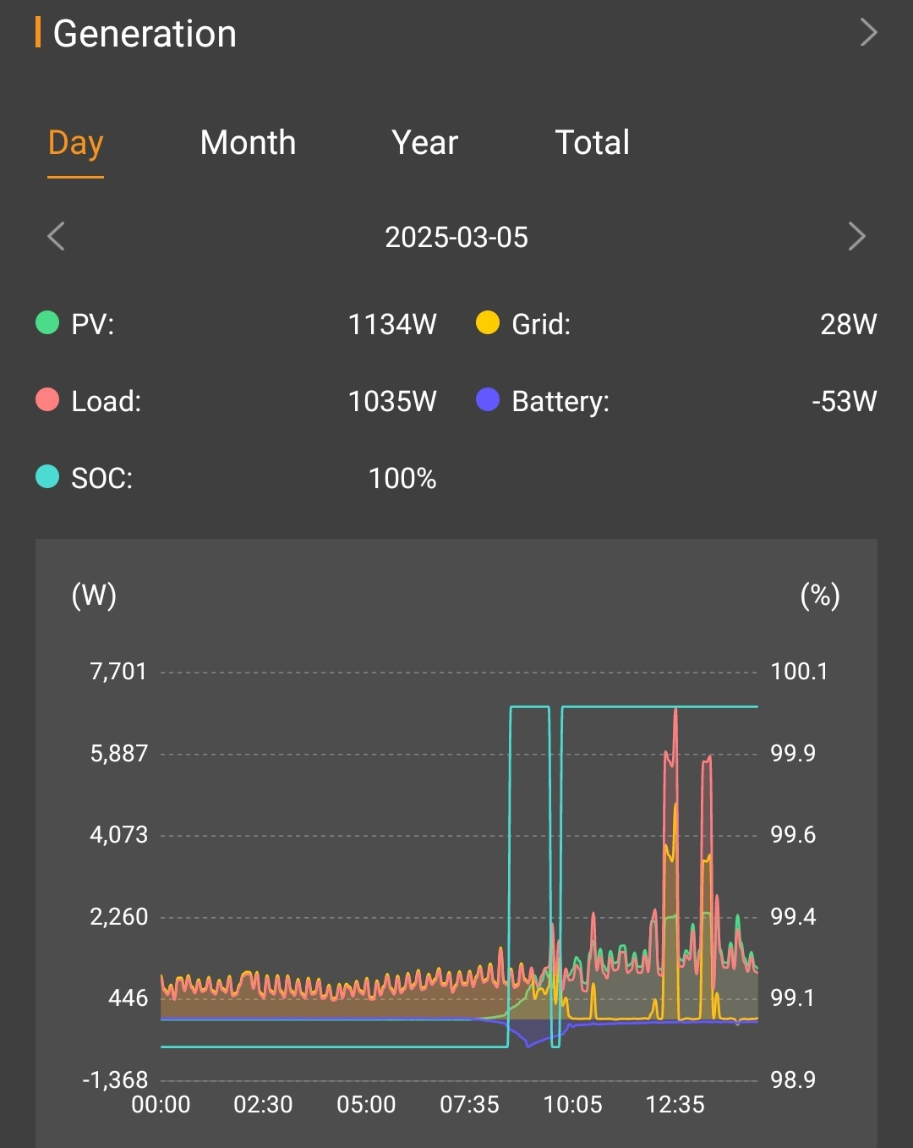Screen dimensions: 913x1148
Task: Go to the next day with the right arrow
Action: (856, 236)
